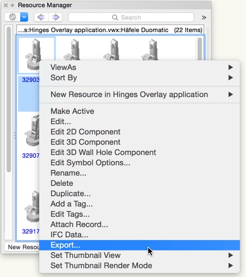This screenshot has height=277, width=246.
Task: Click the search magnifier icon
Action: 115,17
